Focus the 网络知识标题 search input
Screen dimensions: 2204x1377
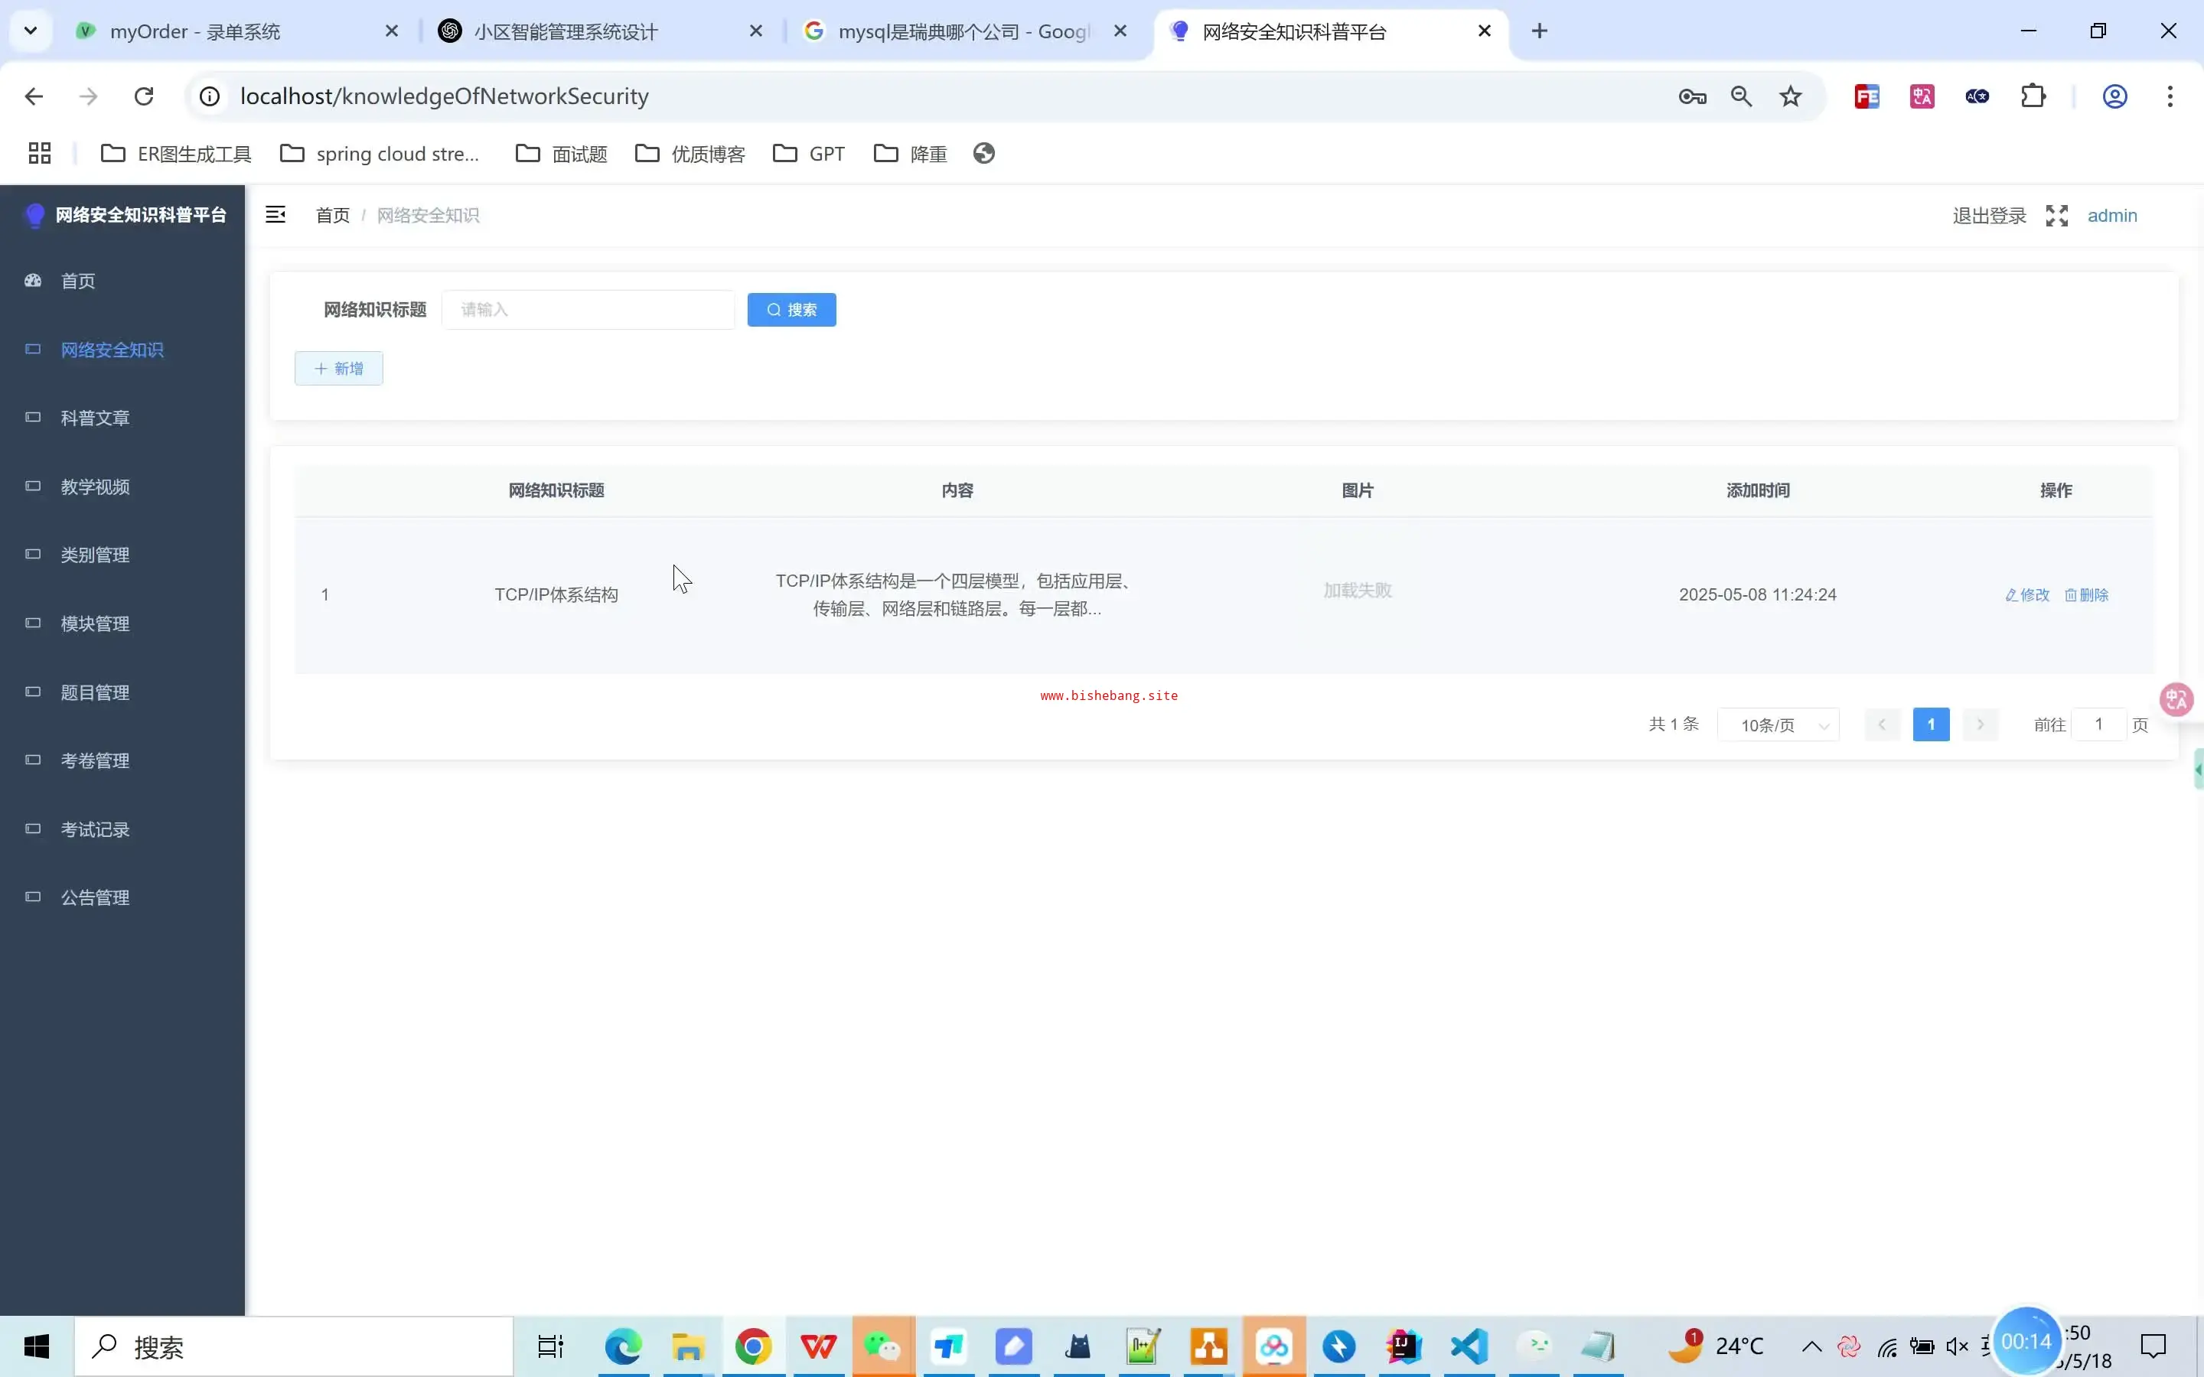pos(588,310)
